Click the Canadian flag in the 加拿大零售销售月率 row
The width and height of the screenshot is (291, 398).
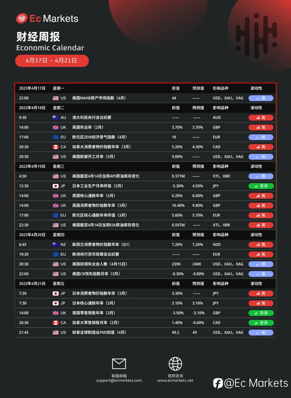[x=56, y=323]
